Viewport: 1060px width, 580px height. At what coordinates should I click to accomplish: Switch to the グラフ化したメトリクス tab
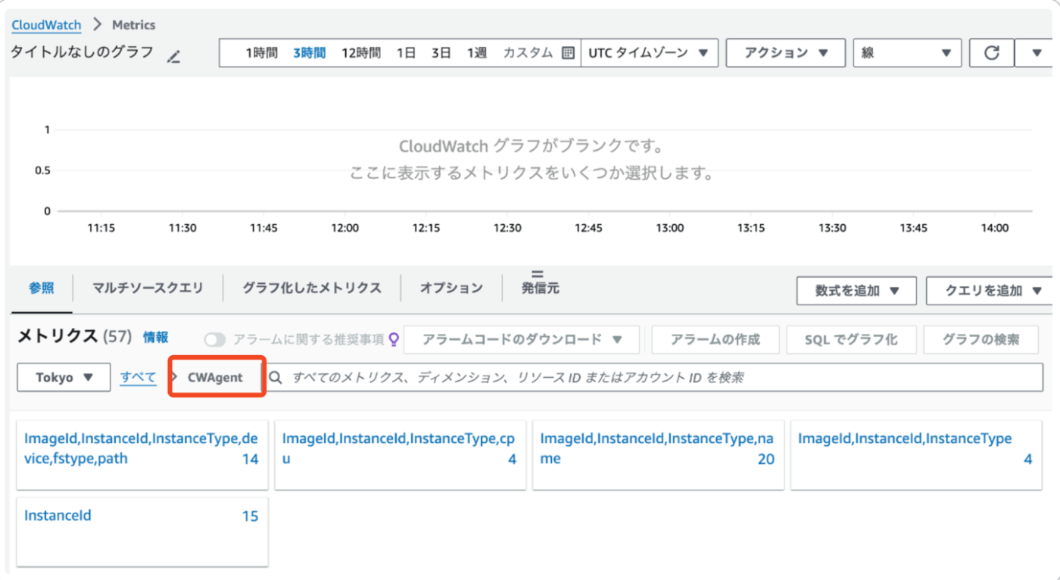click(312, 288)
